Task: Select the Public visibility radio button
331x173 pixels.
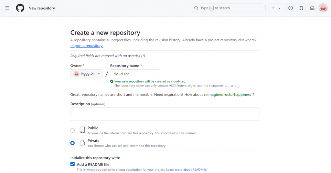Action: click(72, 130)
